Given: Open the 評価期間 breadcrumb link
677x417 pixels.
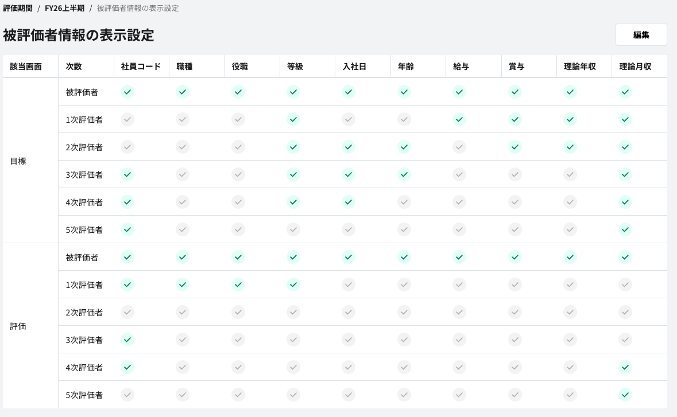Looking at the screenshot, I should point(17,9).
